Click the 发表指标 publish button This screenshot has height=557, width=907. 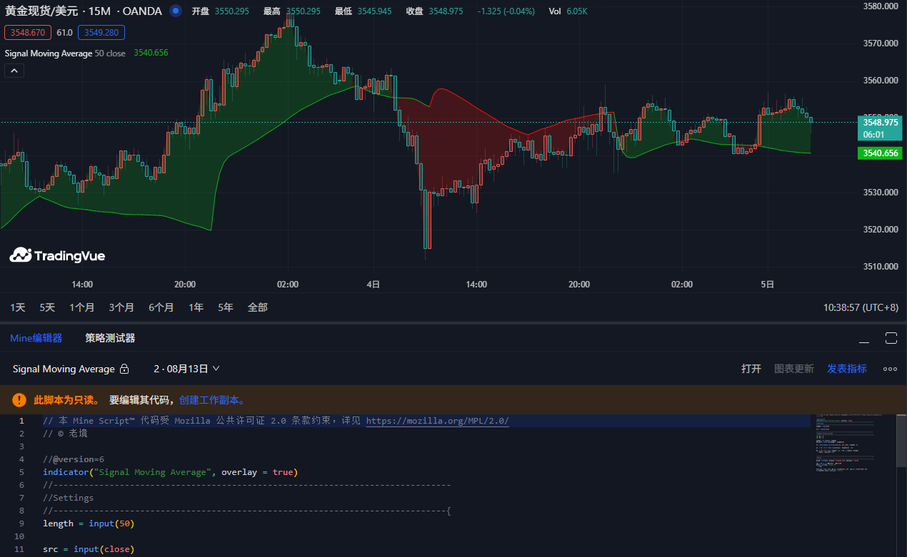point(846,369)
